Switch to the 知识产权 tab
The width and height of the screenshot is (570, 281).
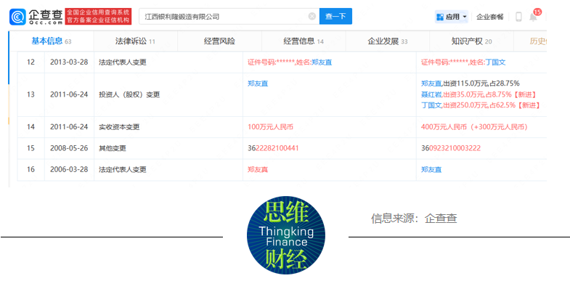(x=471, y=41)
